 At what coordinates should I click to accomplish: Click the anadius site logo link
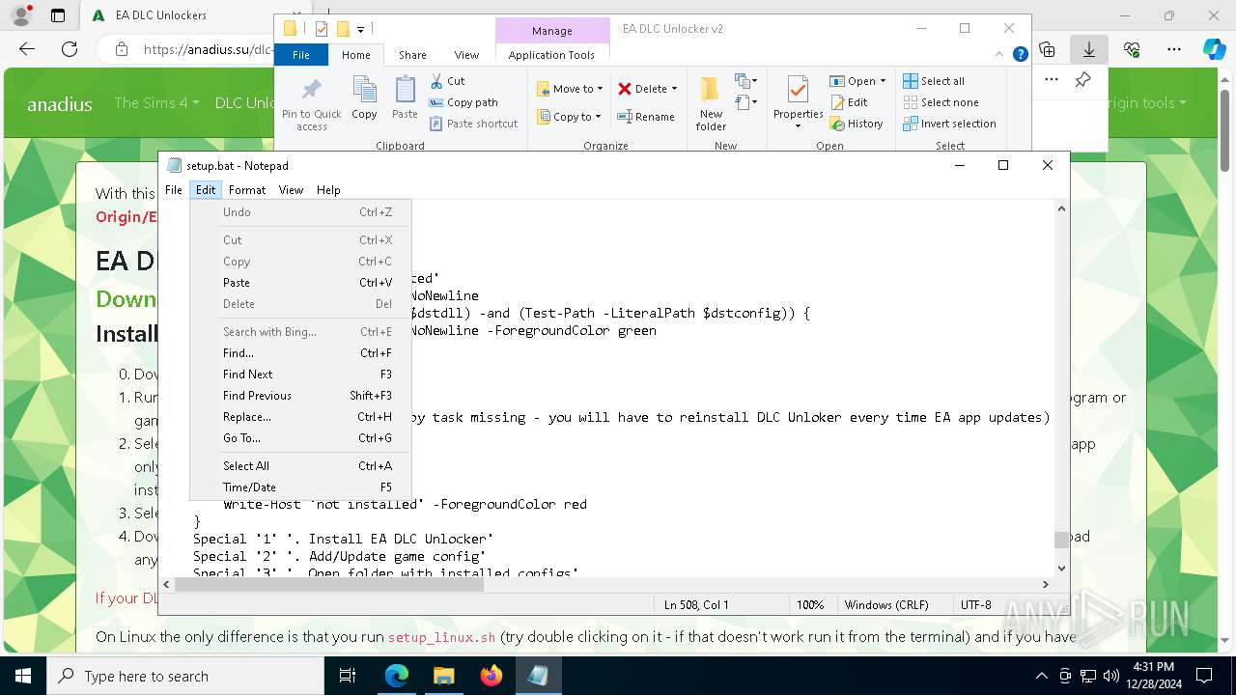coord(60,104)
